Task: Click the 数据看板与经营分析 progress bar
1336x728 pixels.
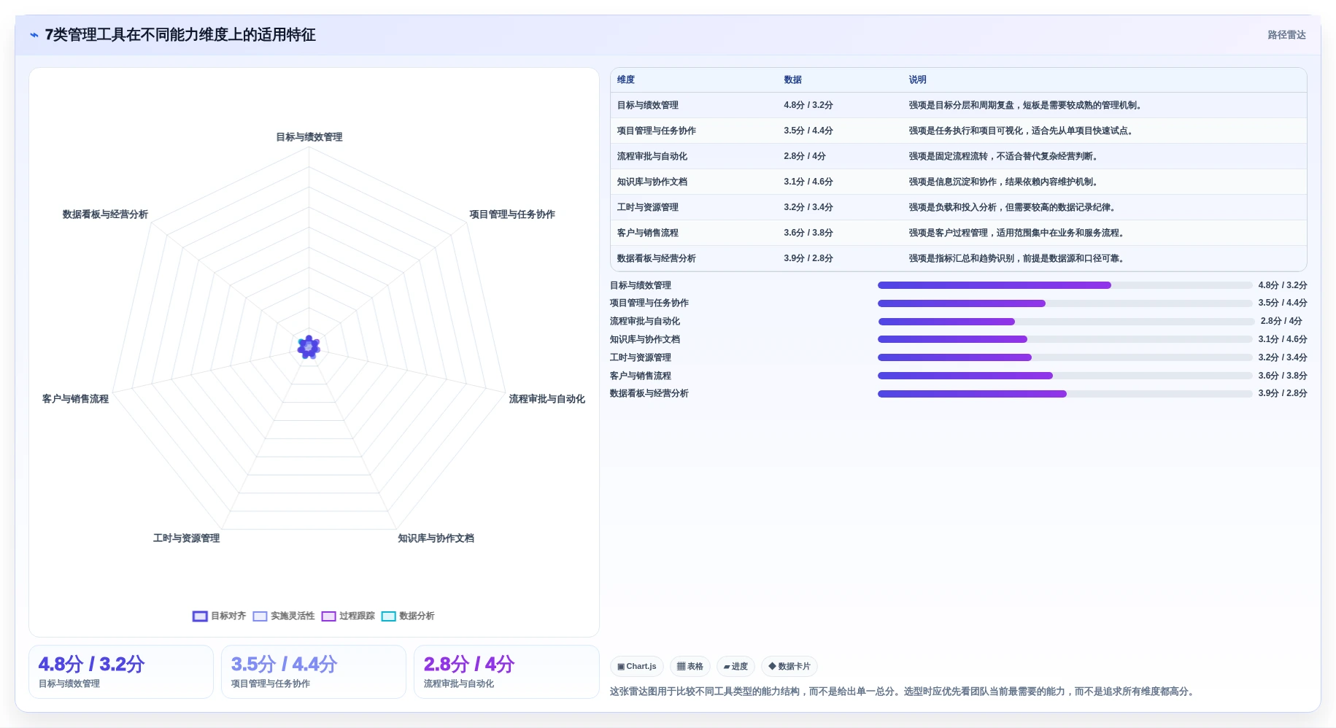Action: click(x=1065, y=394)
